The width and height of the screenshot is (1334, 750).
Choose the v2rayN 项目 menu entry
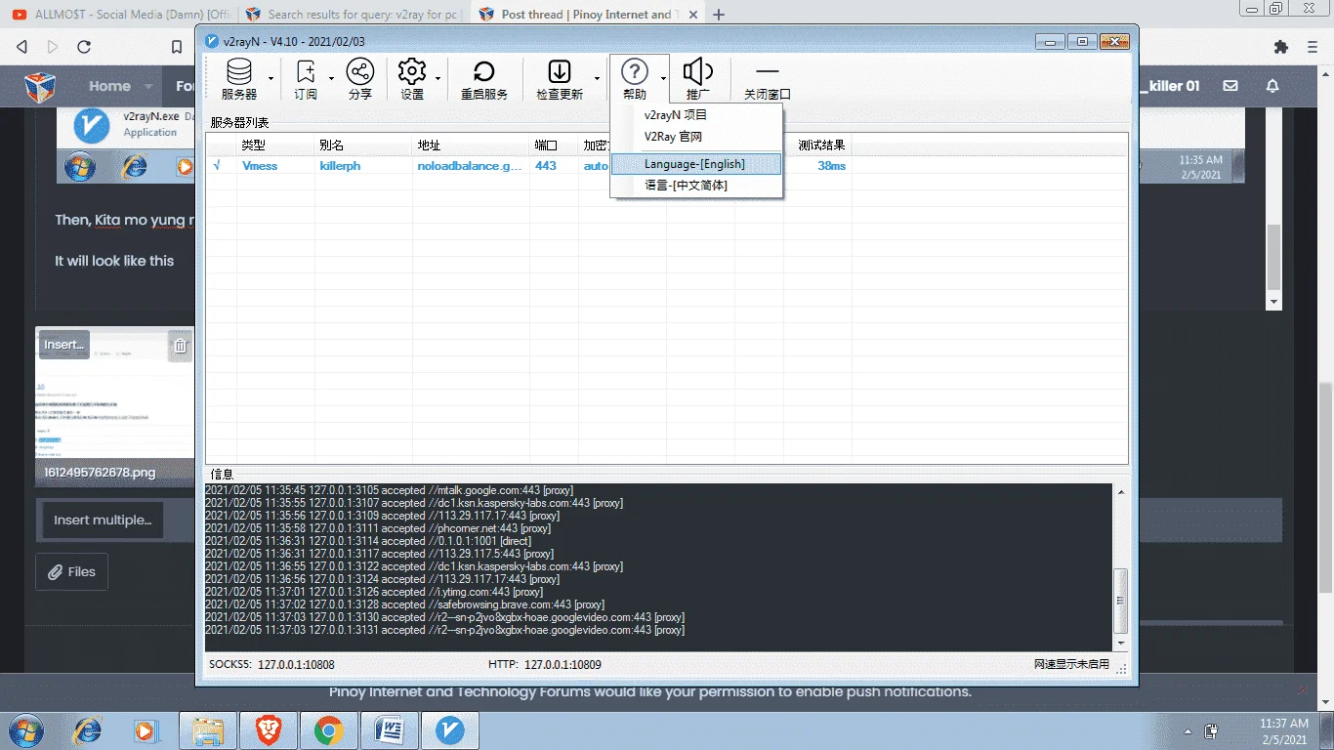tap(697, 115)
